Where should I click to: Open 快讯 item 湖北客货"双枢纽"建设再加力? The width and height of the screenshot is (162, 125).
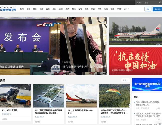pos(148,115)
